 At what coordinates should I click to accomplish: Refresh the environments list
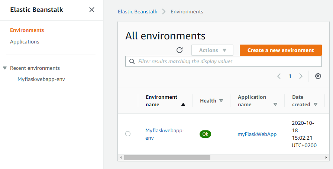click(180, 50)
